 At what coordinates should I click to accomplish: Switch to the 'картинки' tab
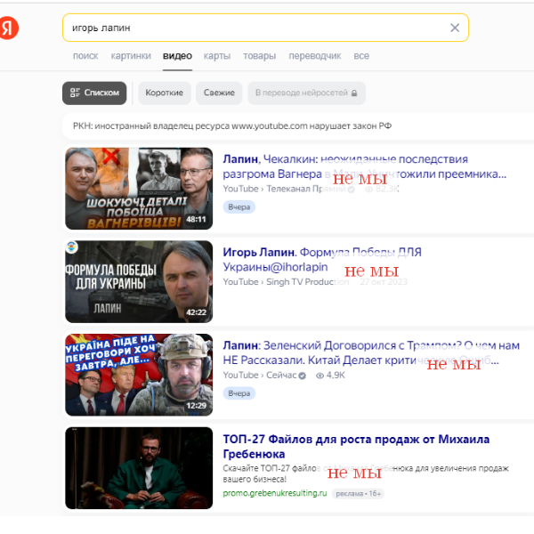pyautogui.click(x=131, y=56)
